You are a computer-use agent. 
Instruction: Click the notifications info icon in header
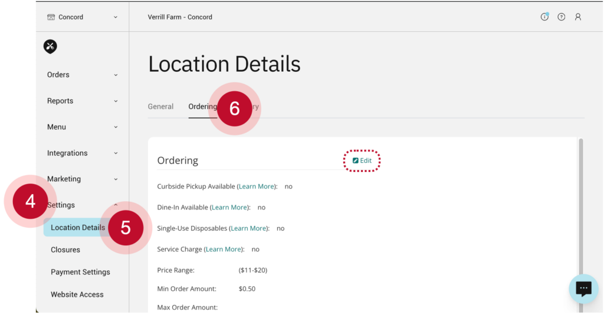(x=544, y=17)
